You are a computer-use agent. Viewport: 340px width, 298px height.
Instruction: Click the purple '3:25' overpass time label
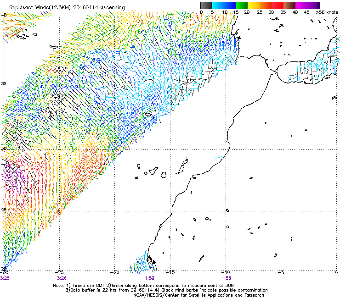5,278
